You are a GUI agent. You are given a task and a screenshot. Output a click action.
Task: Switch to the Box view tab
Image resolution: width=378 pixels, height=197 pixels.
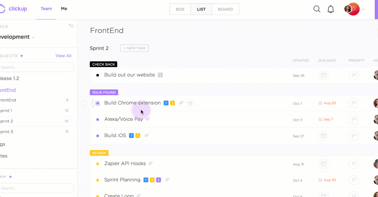point(180,9)
